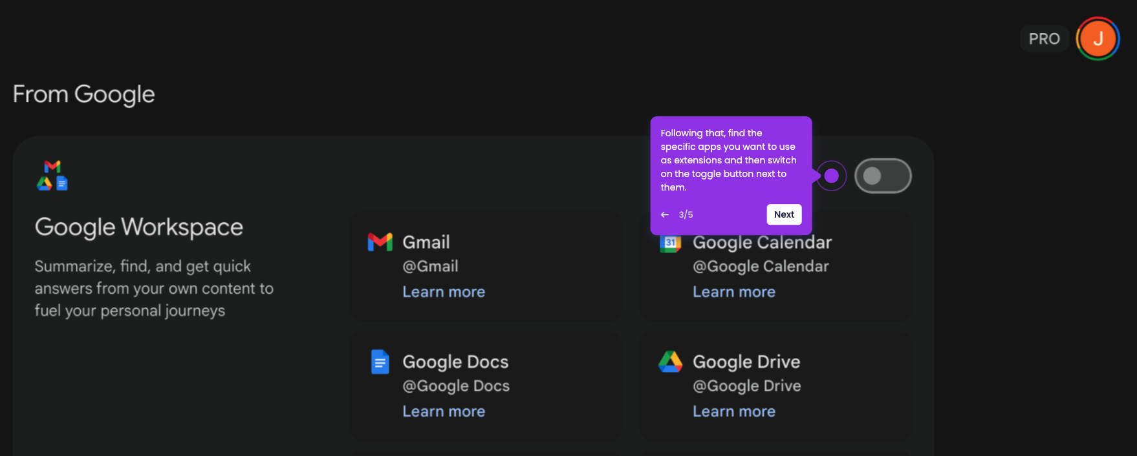
Task: Open Learn more under Google Calendar
Action: click(734, 292)
